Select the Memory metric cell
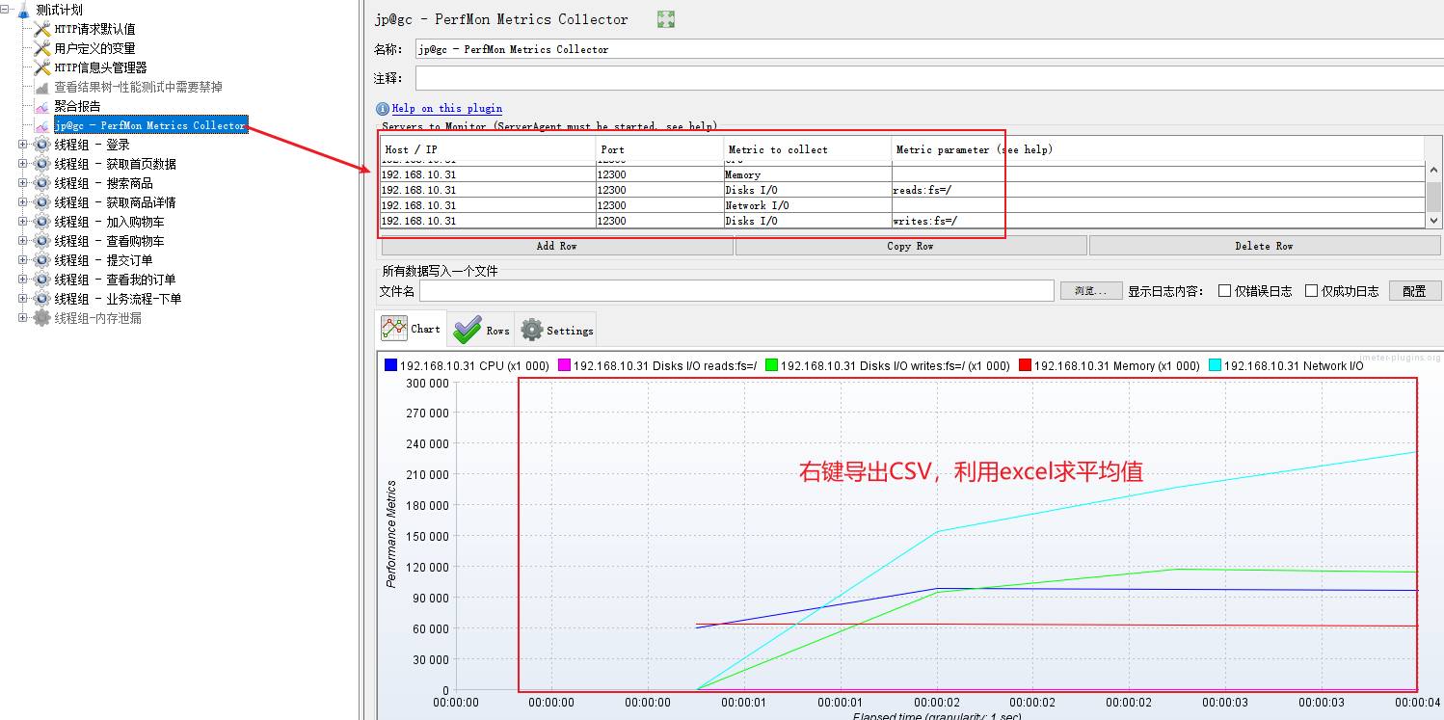 pyautogui.click(x=807, y=175)
